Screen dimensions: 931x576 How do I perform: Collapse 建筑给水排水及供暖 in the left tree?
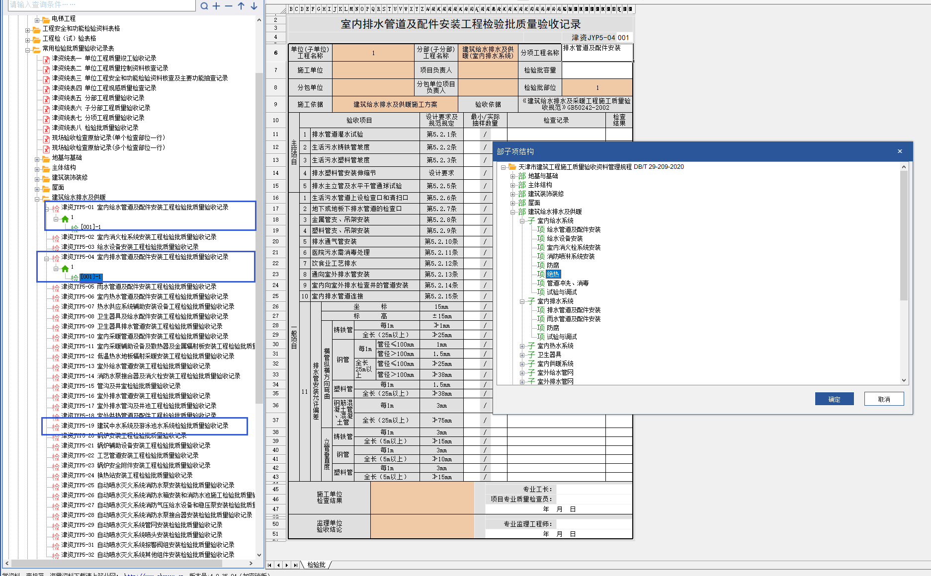click(x=37, y=199)
